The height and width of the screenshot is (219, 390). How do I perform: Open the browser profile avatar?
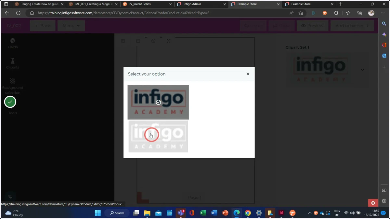[x=371, y=13]
